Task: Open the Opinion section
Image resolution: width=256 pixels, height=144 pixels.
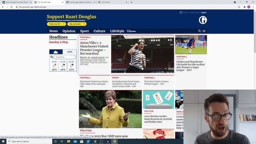Action: point(69,31)
